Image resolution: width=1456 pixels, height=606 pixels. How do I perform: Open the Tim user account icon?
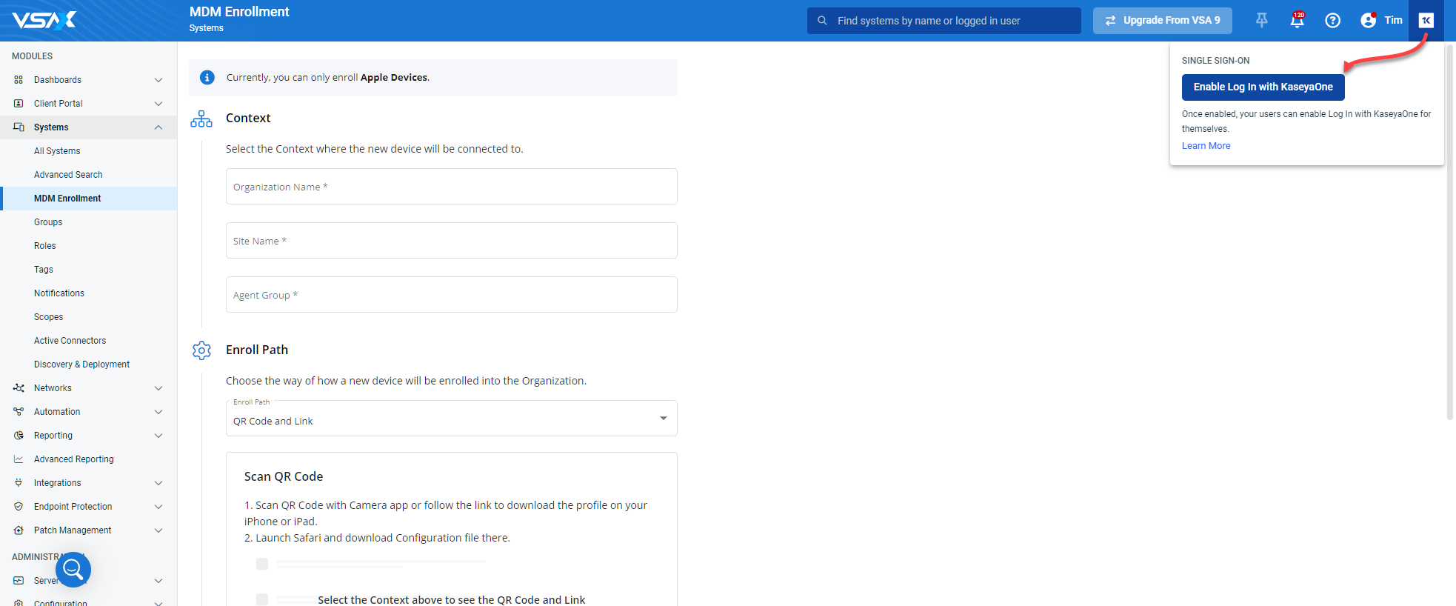(1369, 20)
